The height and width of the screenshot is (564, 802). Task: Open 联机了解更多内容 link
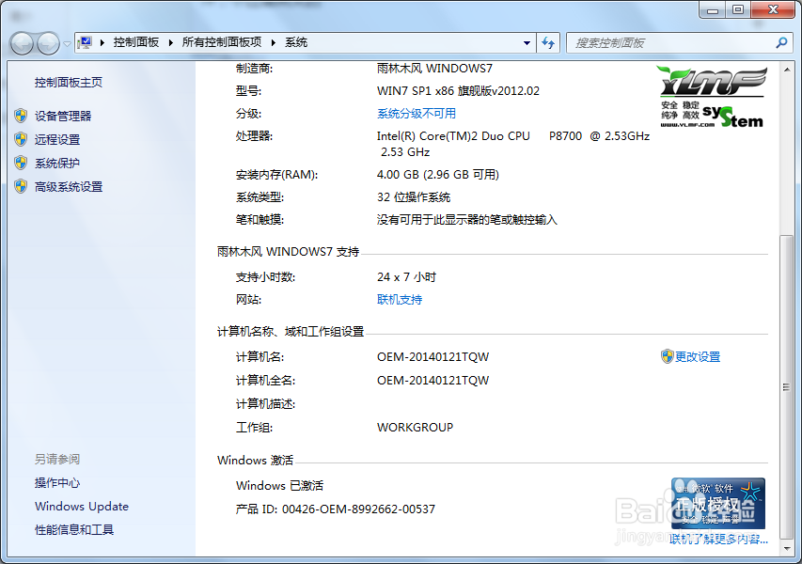click(x=718, y=539)
